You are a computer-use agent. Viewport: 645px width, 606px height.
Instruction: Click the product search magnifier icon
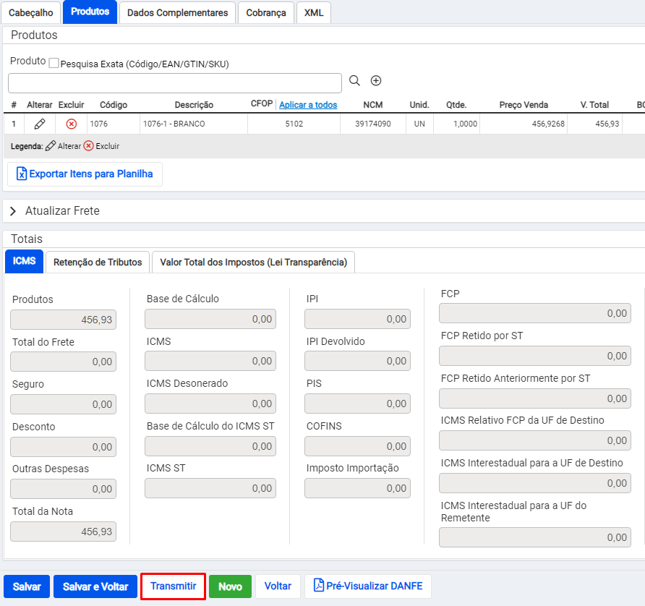[354, 81]
